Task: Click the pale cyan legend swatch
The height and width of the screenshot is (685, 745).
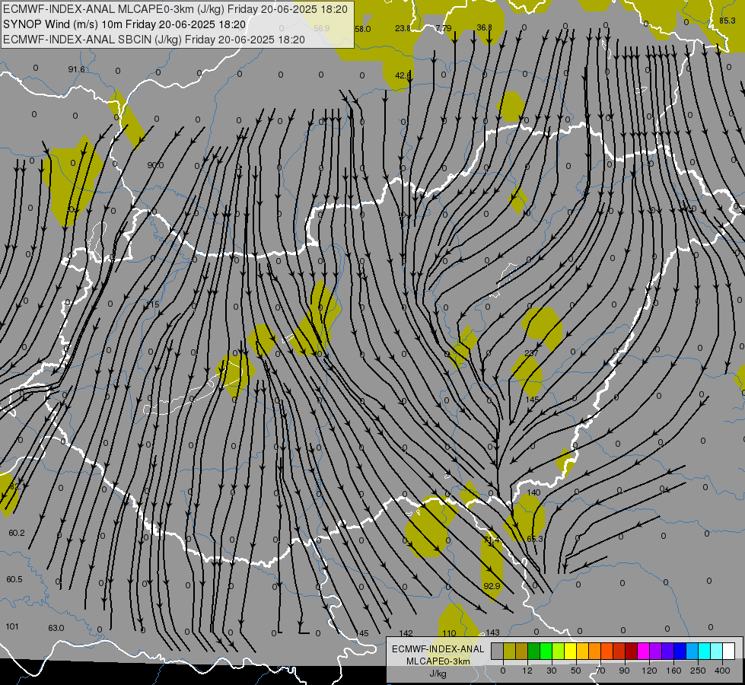Action: coord(717,651)
